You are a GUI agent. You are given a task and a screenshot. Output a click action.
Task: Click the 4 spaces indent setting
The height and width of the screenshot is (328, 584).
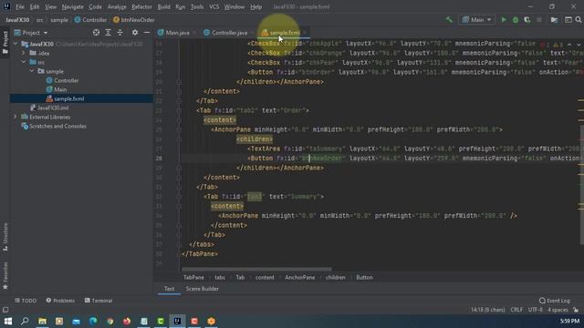[558, 310]
